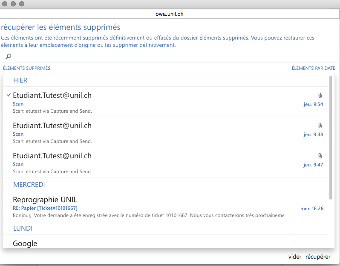Screen dimensions: 340x266
Task: Click attachment paperclip on 9:48 email
Action: [320, 126]
